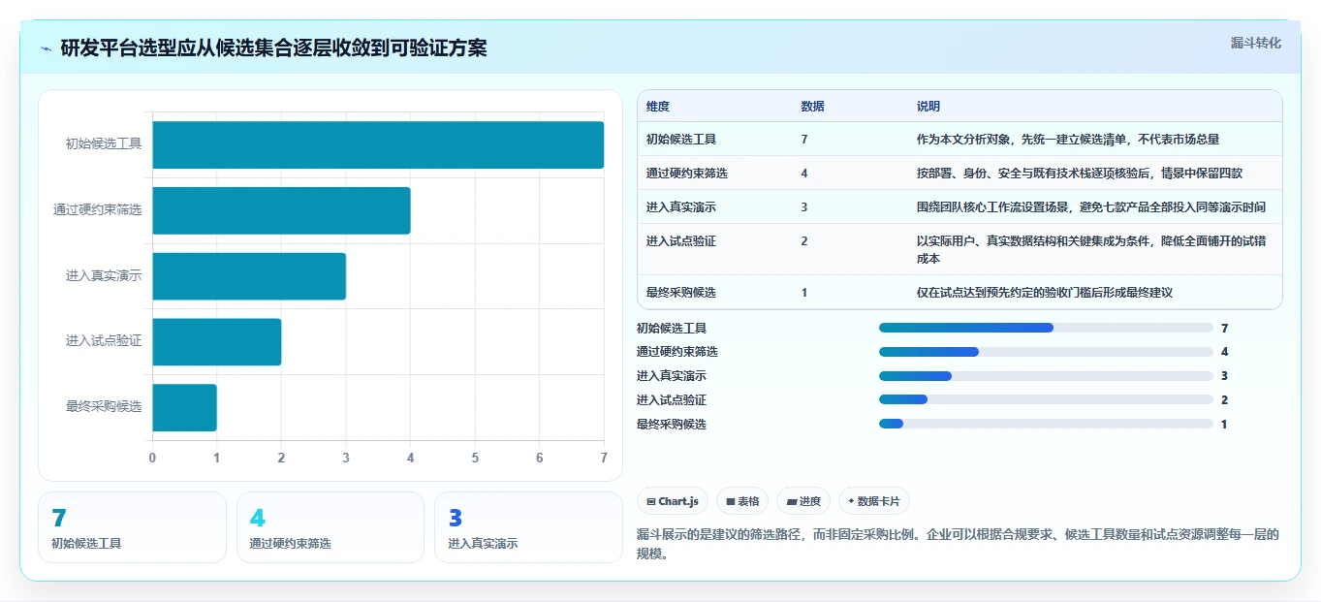Click the 最终采购候选 chart bar
1321x602 pixels.
coord(184,407)
